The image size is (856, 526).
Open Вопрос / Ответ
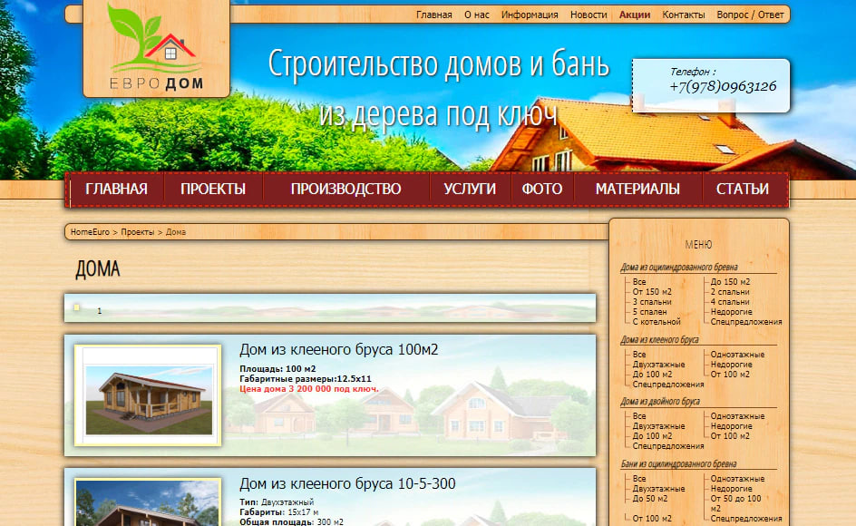coord(750,15)
